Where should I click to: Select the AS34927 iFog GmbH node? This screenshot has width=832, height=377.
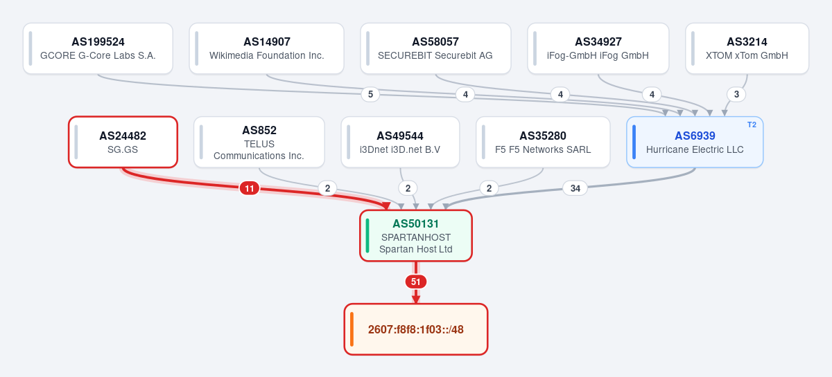[598, 48]
